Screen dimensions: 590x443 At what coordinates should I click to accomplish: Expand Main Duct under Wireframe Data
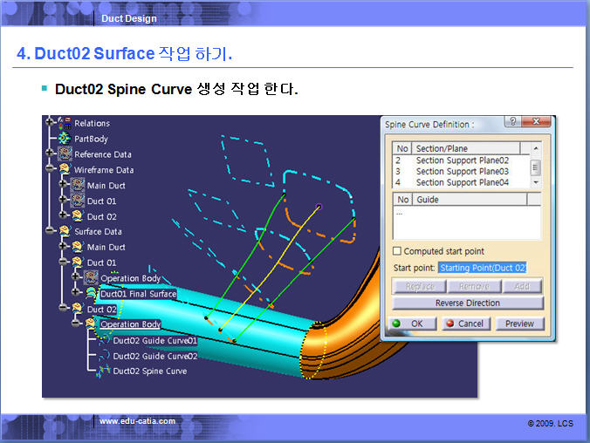coord(65,185)
